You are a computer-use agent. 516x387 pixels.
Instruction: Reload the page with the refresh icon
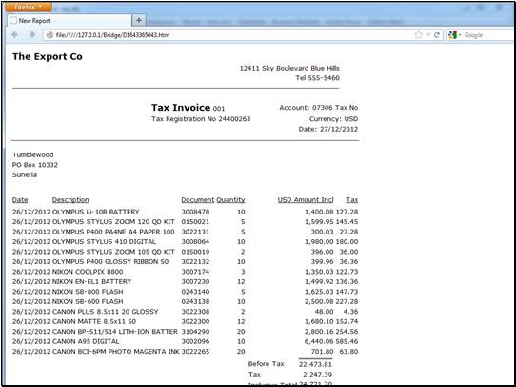(437, 35)
